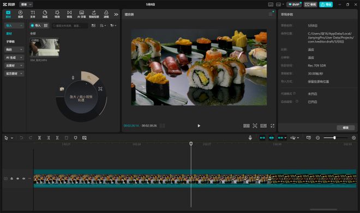
Task: Add a marker with the shield icon
Action: pos(75,138)
